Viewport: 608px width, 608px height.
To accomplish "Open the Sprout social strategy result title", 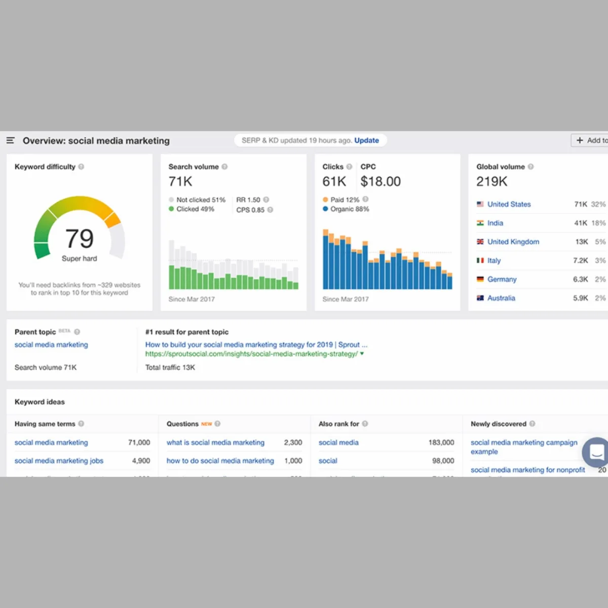I will tap(256, 345).
